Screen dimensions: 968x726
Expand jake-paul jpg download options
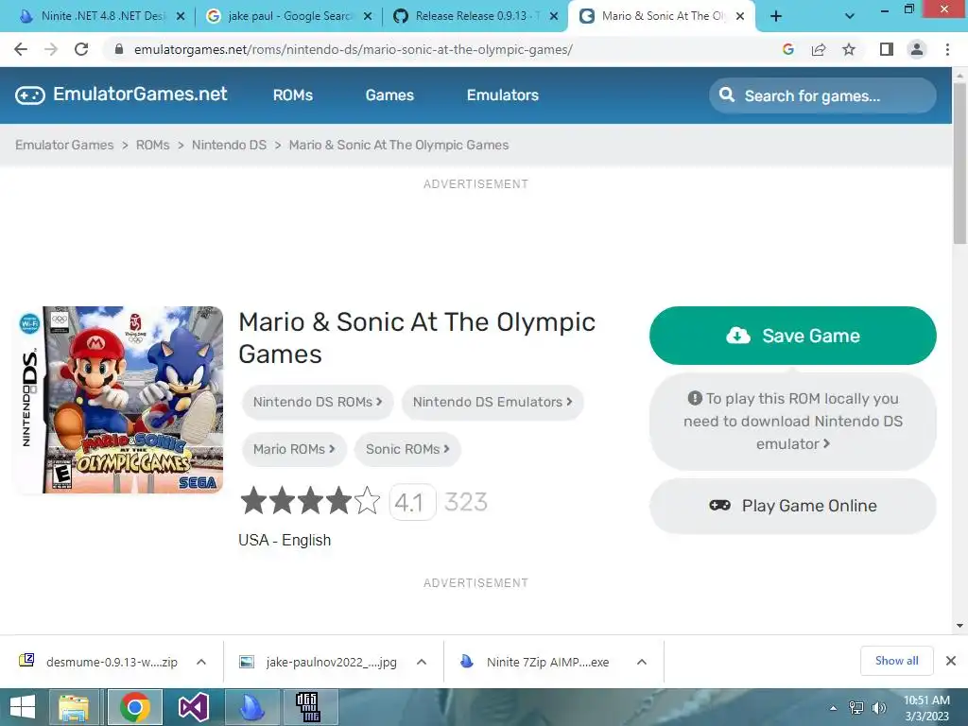coord(422,662)
